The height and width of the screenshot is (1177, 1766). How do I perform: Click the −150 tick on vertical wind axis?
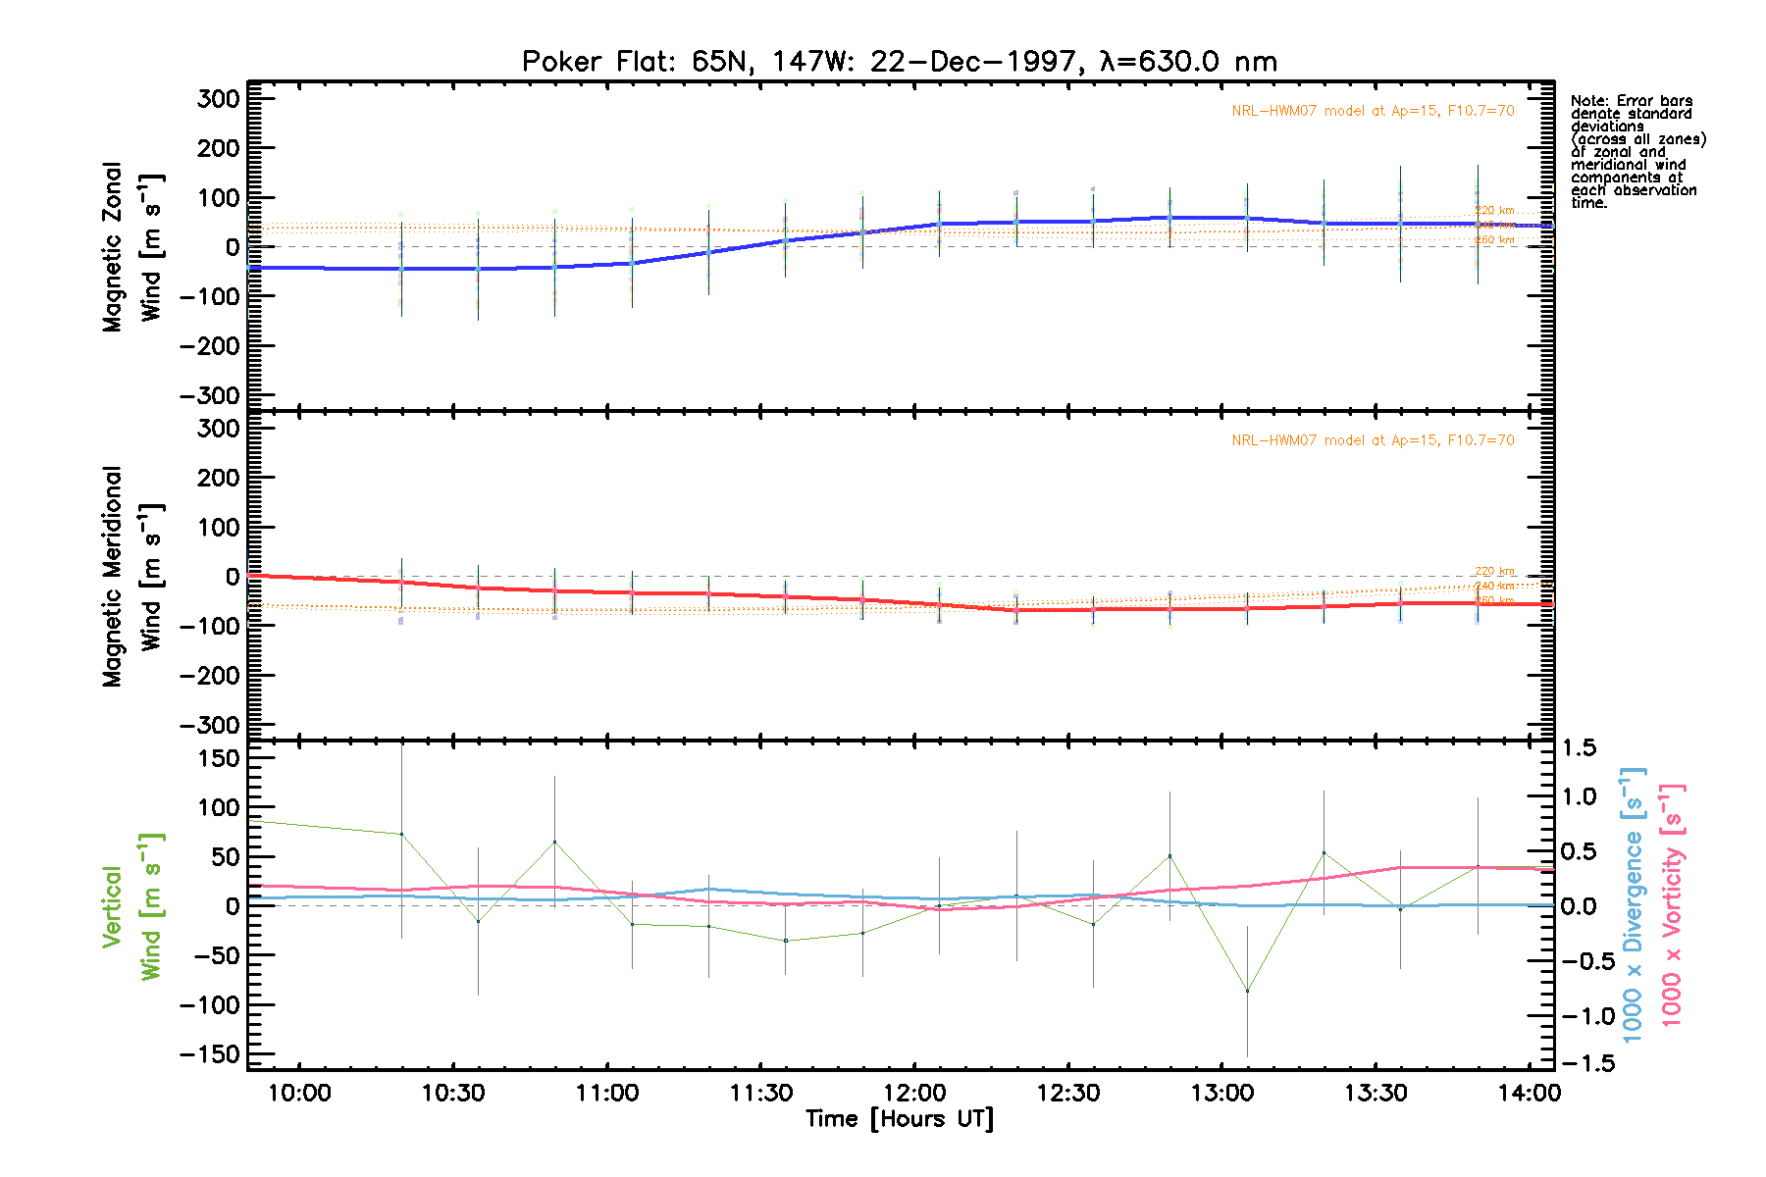[x=209, y=1054]
